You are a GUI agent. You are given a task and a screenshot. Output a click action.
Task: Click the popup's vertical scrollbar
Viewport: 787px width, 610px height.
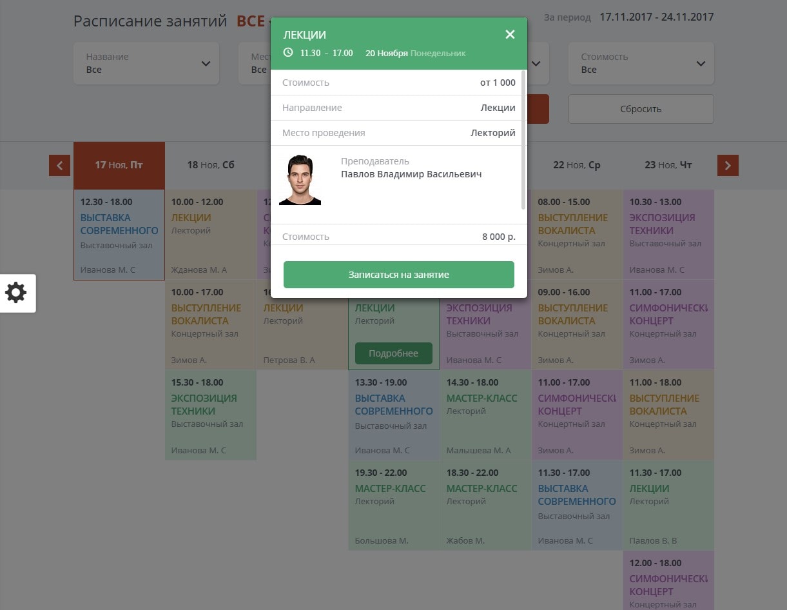click(x=523, y=139)
